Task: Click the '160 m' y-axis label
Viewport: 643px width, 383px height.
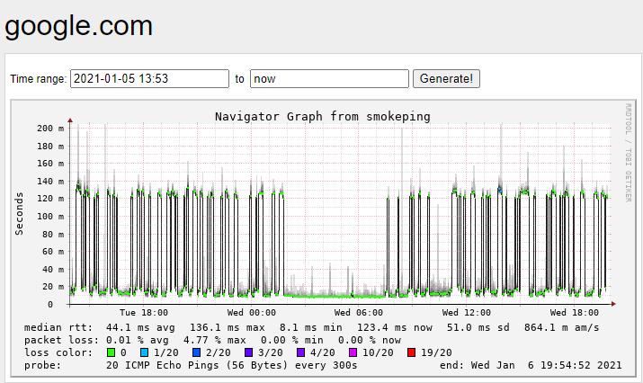Action: click(50, 164)
